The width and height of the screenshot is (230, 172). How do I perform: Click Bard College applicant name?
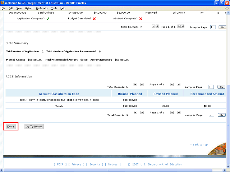[x=46, y=13]
